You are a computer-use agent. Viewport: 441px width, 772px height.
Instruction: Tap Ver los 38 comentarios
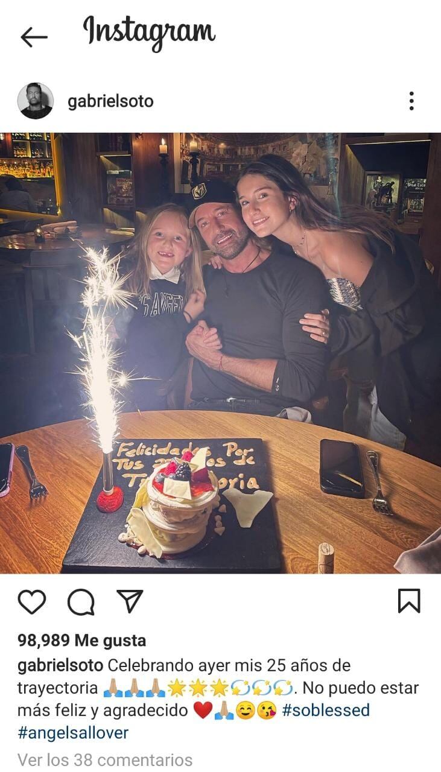pos(105,759)
